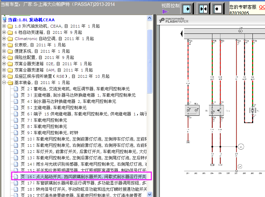Image resolution: width=265 pixels, height=197 pixels.
Task: Select 仪表板, 自 2011 年 1 月起 folder label
Action: click(40, 45)
